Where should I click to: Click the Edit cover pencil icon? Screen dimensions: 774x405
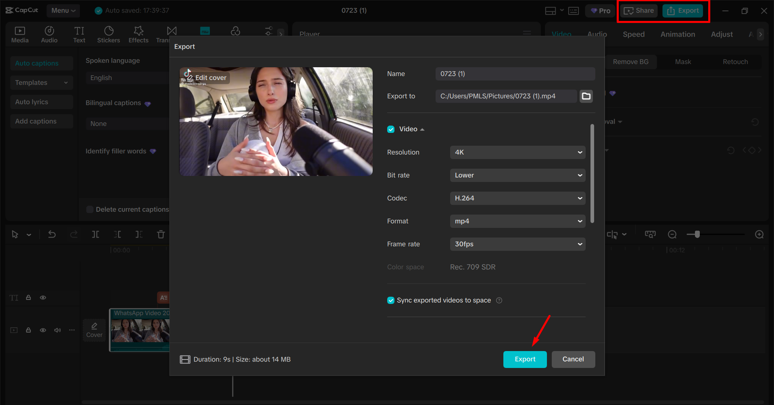[190, 78]
